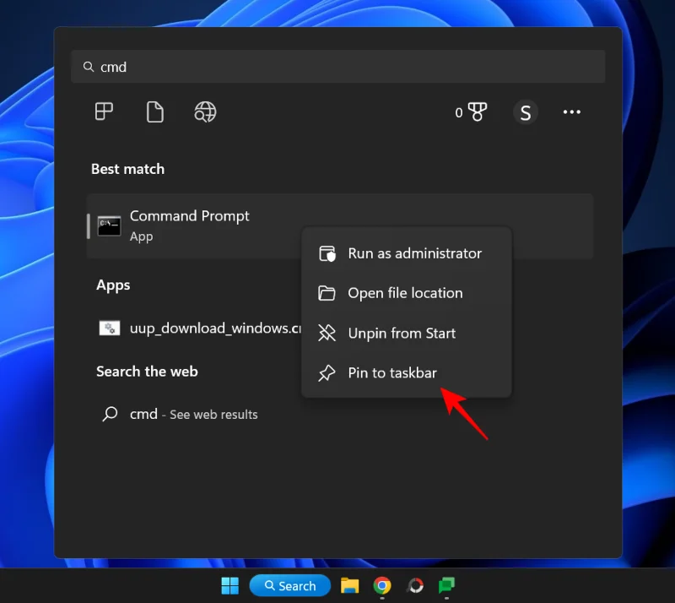
Task: Launch Google Chrome from taskbar
Action: (382, 584)
